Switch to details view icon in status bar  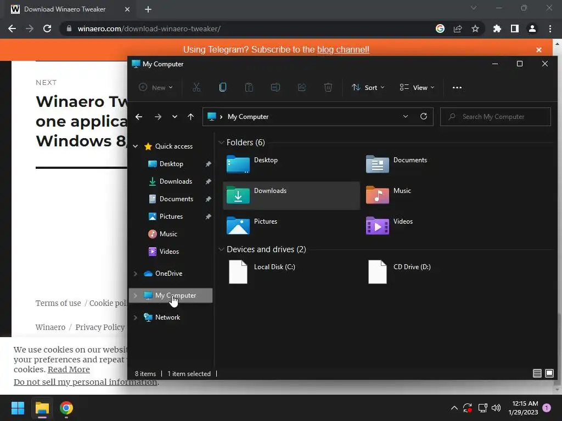[537, 373]
